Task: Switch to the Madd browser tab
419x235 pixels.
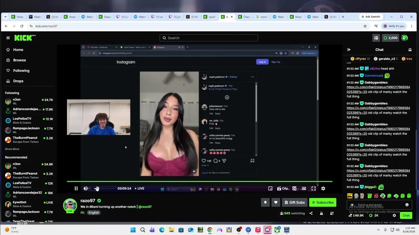Action: (x=35, y=17)
